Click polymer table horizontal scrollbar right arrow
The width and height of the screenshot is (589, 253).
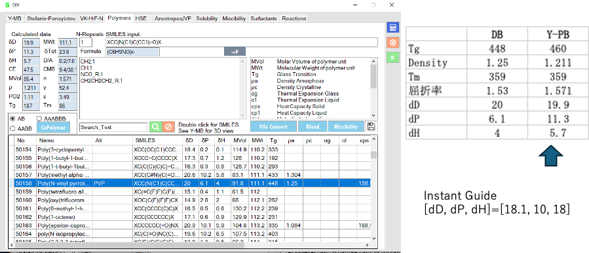(368, 244)
